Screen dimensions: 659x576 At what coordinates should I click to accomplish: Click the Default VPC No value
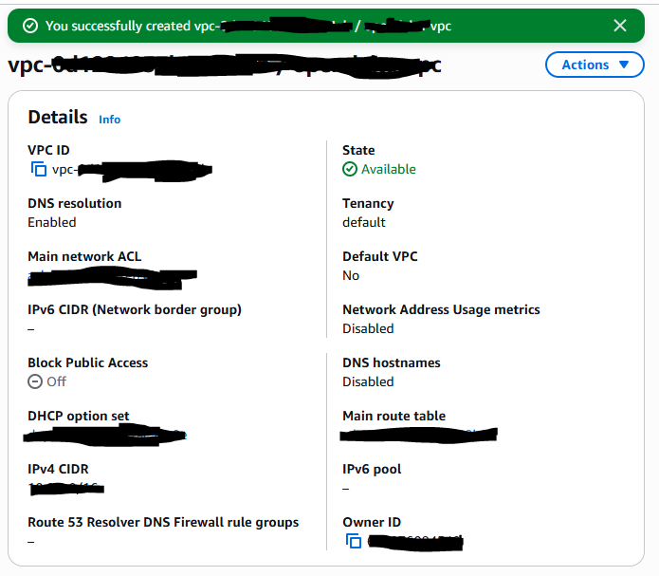tap(351, 275)
